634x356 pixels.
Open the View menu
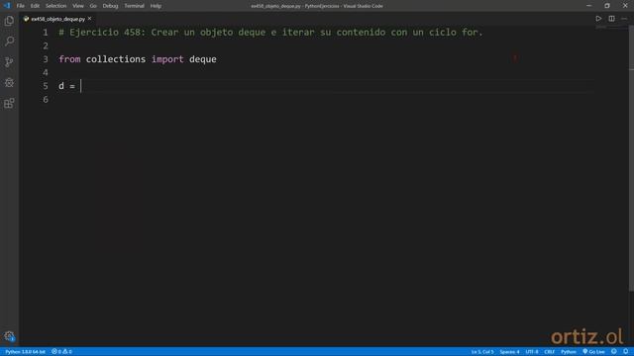pos(78,6)
